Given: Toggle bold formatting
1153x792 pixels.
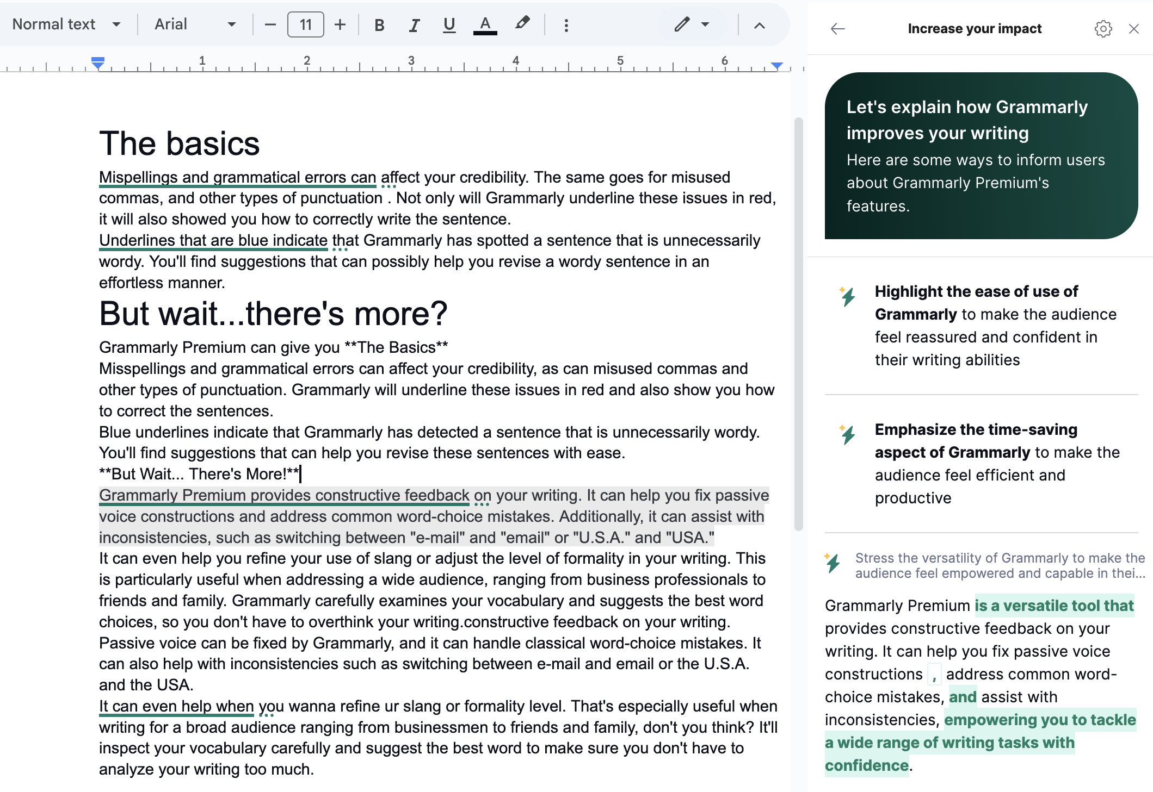Looking at the screenshot, I should [379, 24].
